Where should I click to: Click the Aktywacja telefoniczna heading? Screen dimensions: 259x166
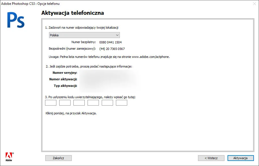73,13
